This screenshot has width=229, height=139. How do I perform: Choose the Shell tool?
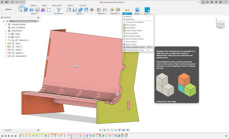coord(75,10)
